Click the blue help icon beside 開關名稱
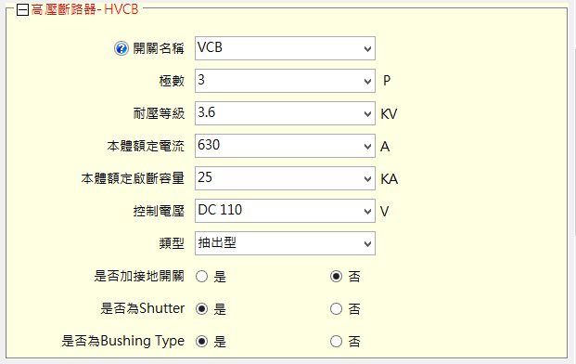Screen dimensions: 576x364 pos(122,48)
